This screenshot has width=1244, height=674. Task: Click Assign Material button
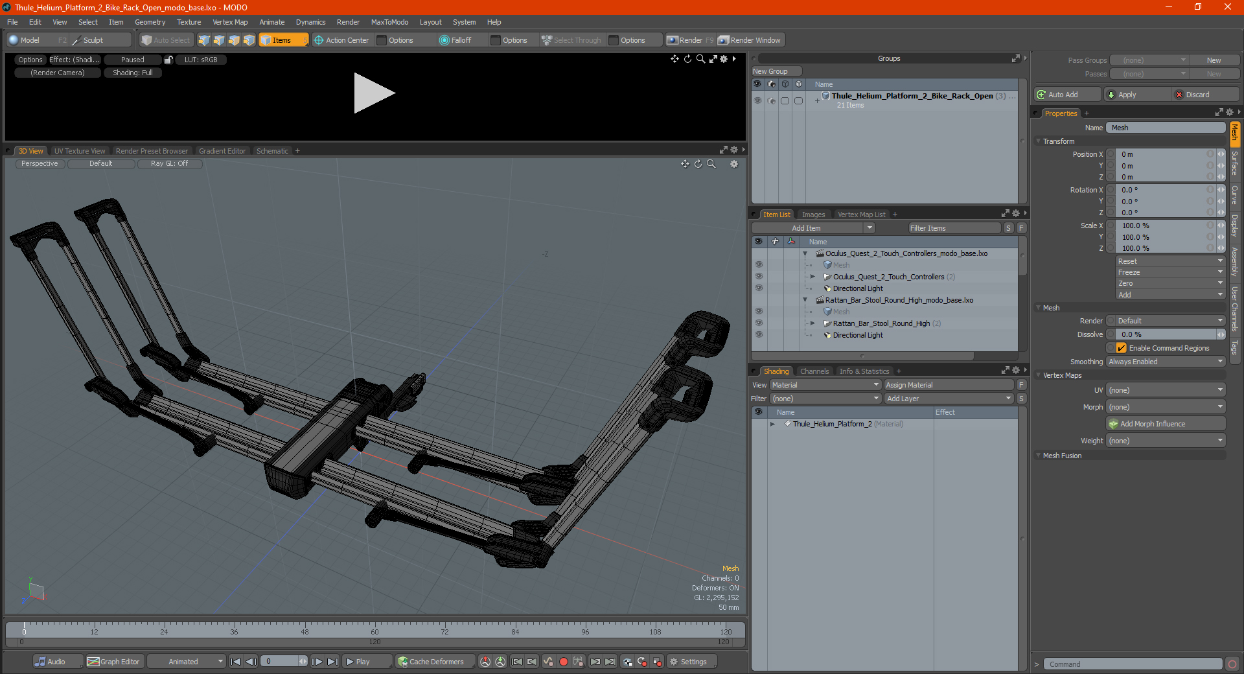949,385
